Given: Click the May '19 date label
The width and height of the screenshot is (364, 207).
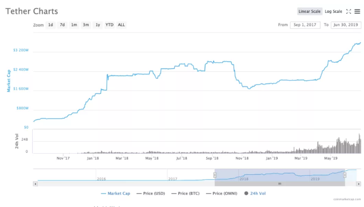Looking at the screenshot, I should point(331,158).
